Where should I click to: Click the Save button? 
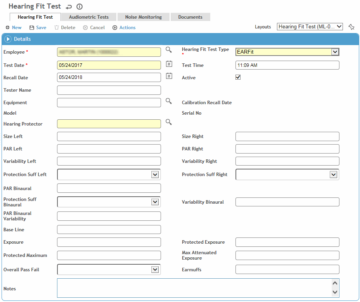coord(38,28)
